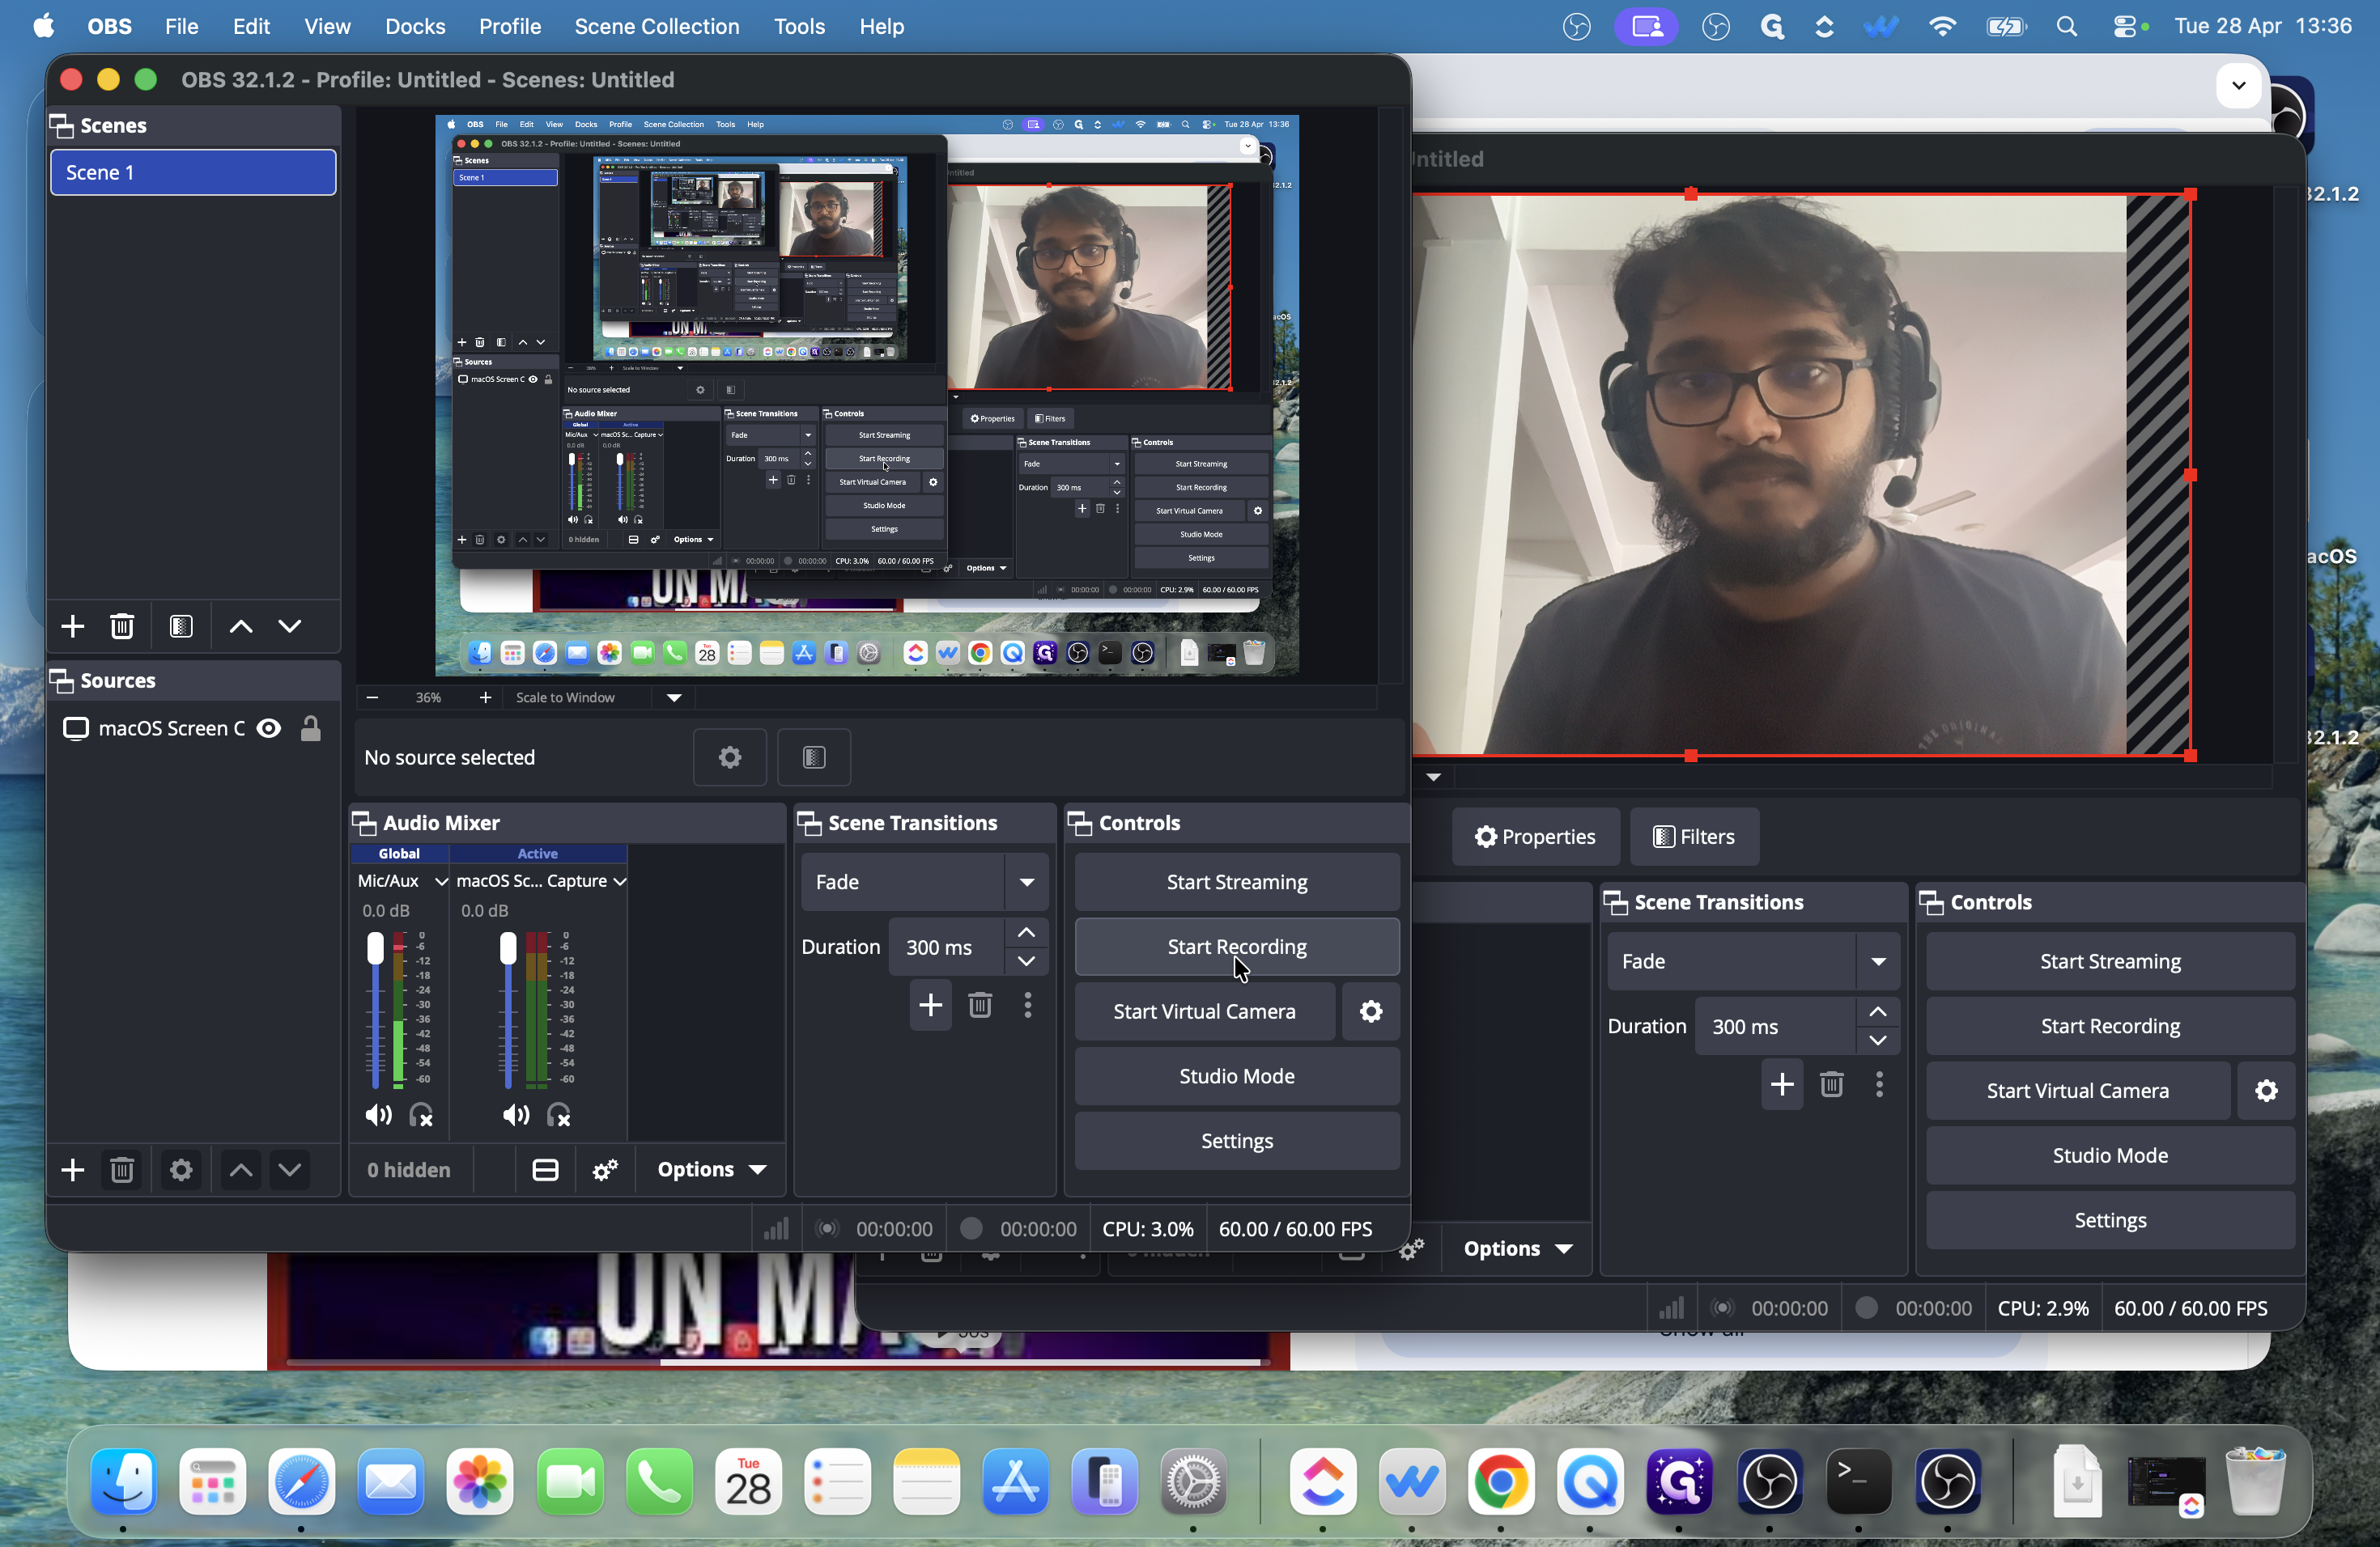This screenshot has height=1547, width=2380.
Task: Launch Terminal from the Dock
Action: (x=1858, y=1481)
